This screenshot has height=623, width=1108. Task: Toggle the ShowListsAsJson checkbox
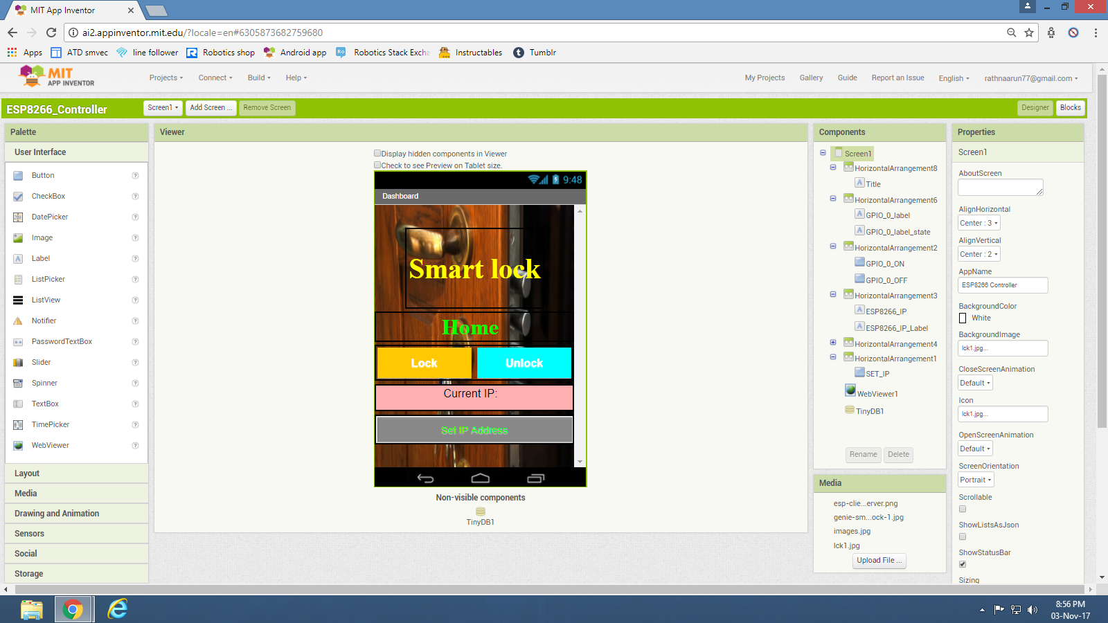pyautogui.click(x=963, y=536)
